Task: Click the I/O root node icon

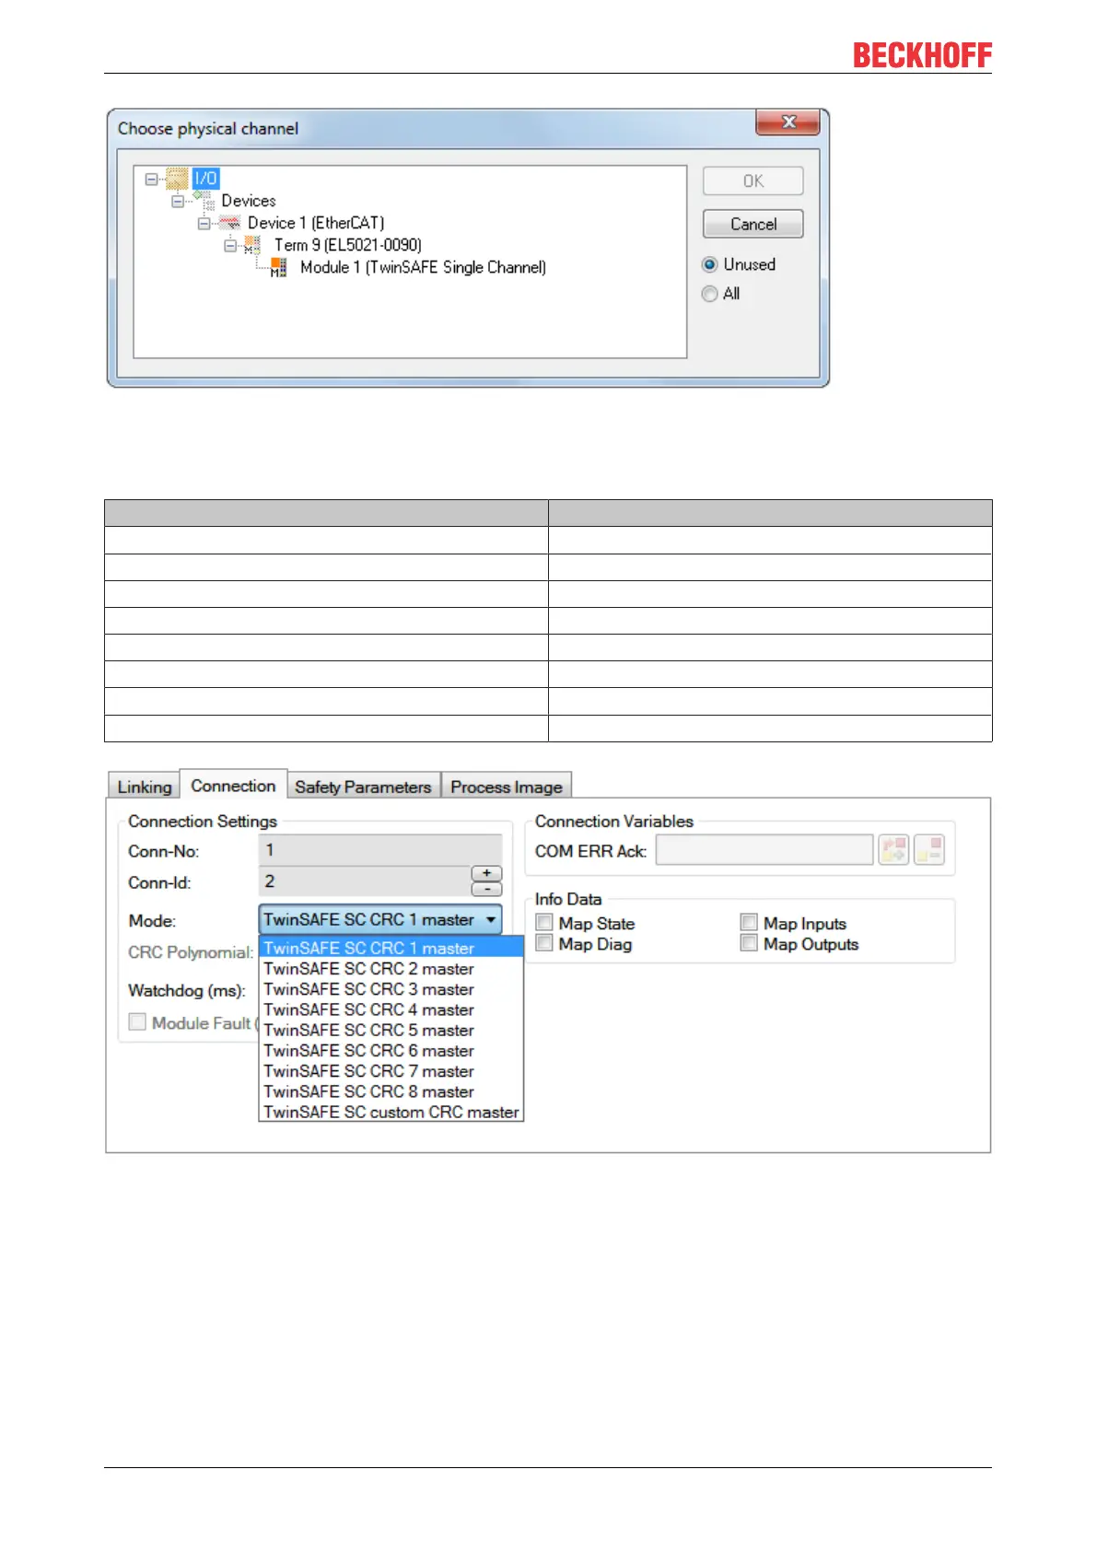Action: pyautogui.click(x=177, y=179)
